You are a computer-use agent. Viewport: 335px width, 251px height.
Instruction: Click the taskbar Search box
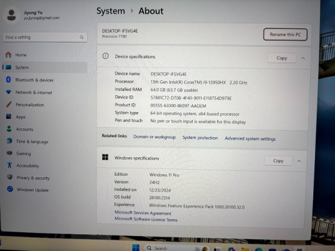(x=177, y=248)
